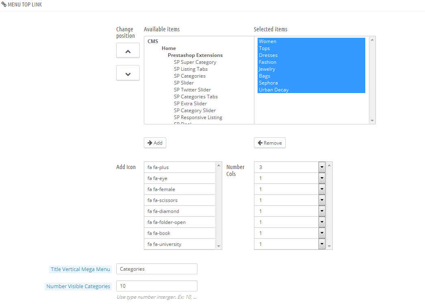Select Bags in Selected items
Screen dimensions: 425x304
coord(311,76)
